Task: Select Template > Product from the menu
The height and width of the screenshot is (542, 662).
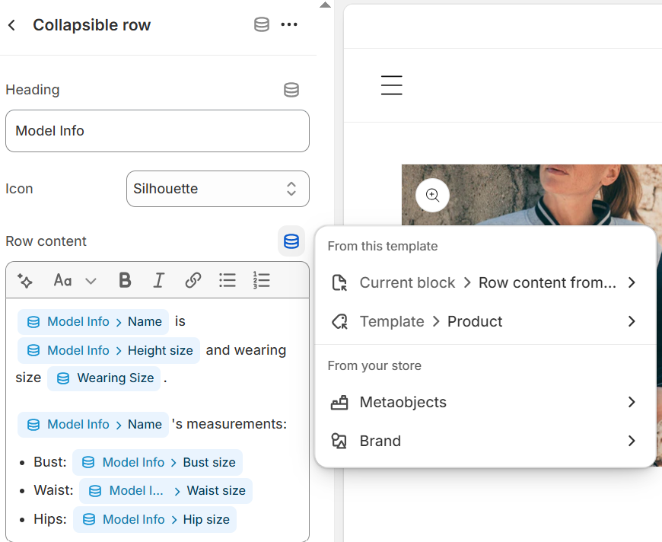Action: (485, 321)
